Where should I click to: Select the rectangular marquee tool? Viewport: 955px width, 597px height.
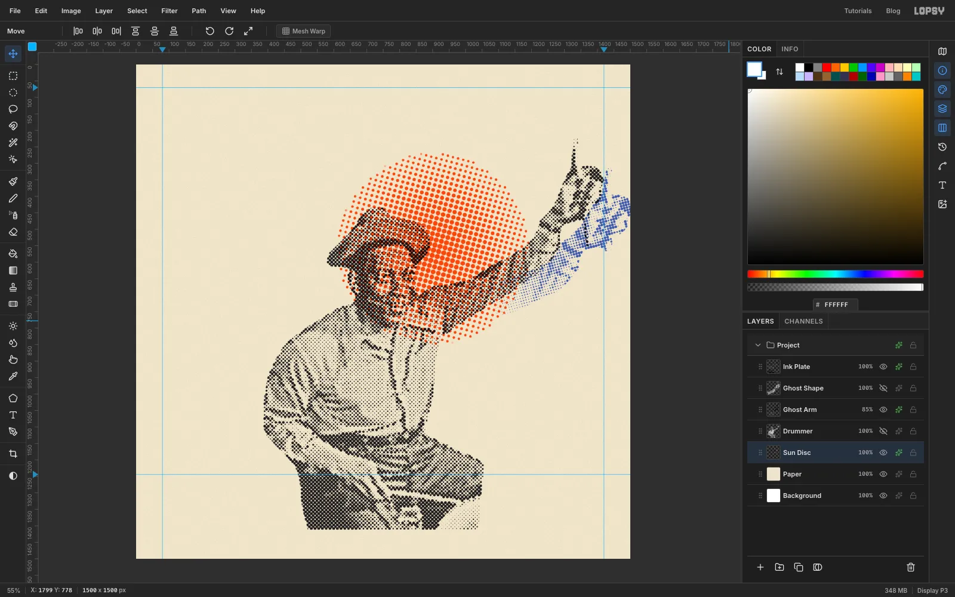[x=13, y=76]
